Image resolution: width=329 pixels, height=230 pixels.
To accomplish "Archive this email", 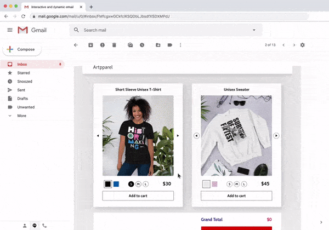I will coord(90,45).
